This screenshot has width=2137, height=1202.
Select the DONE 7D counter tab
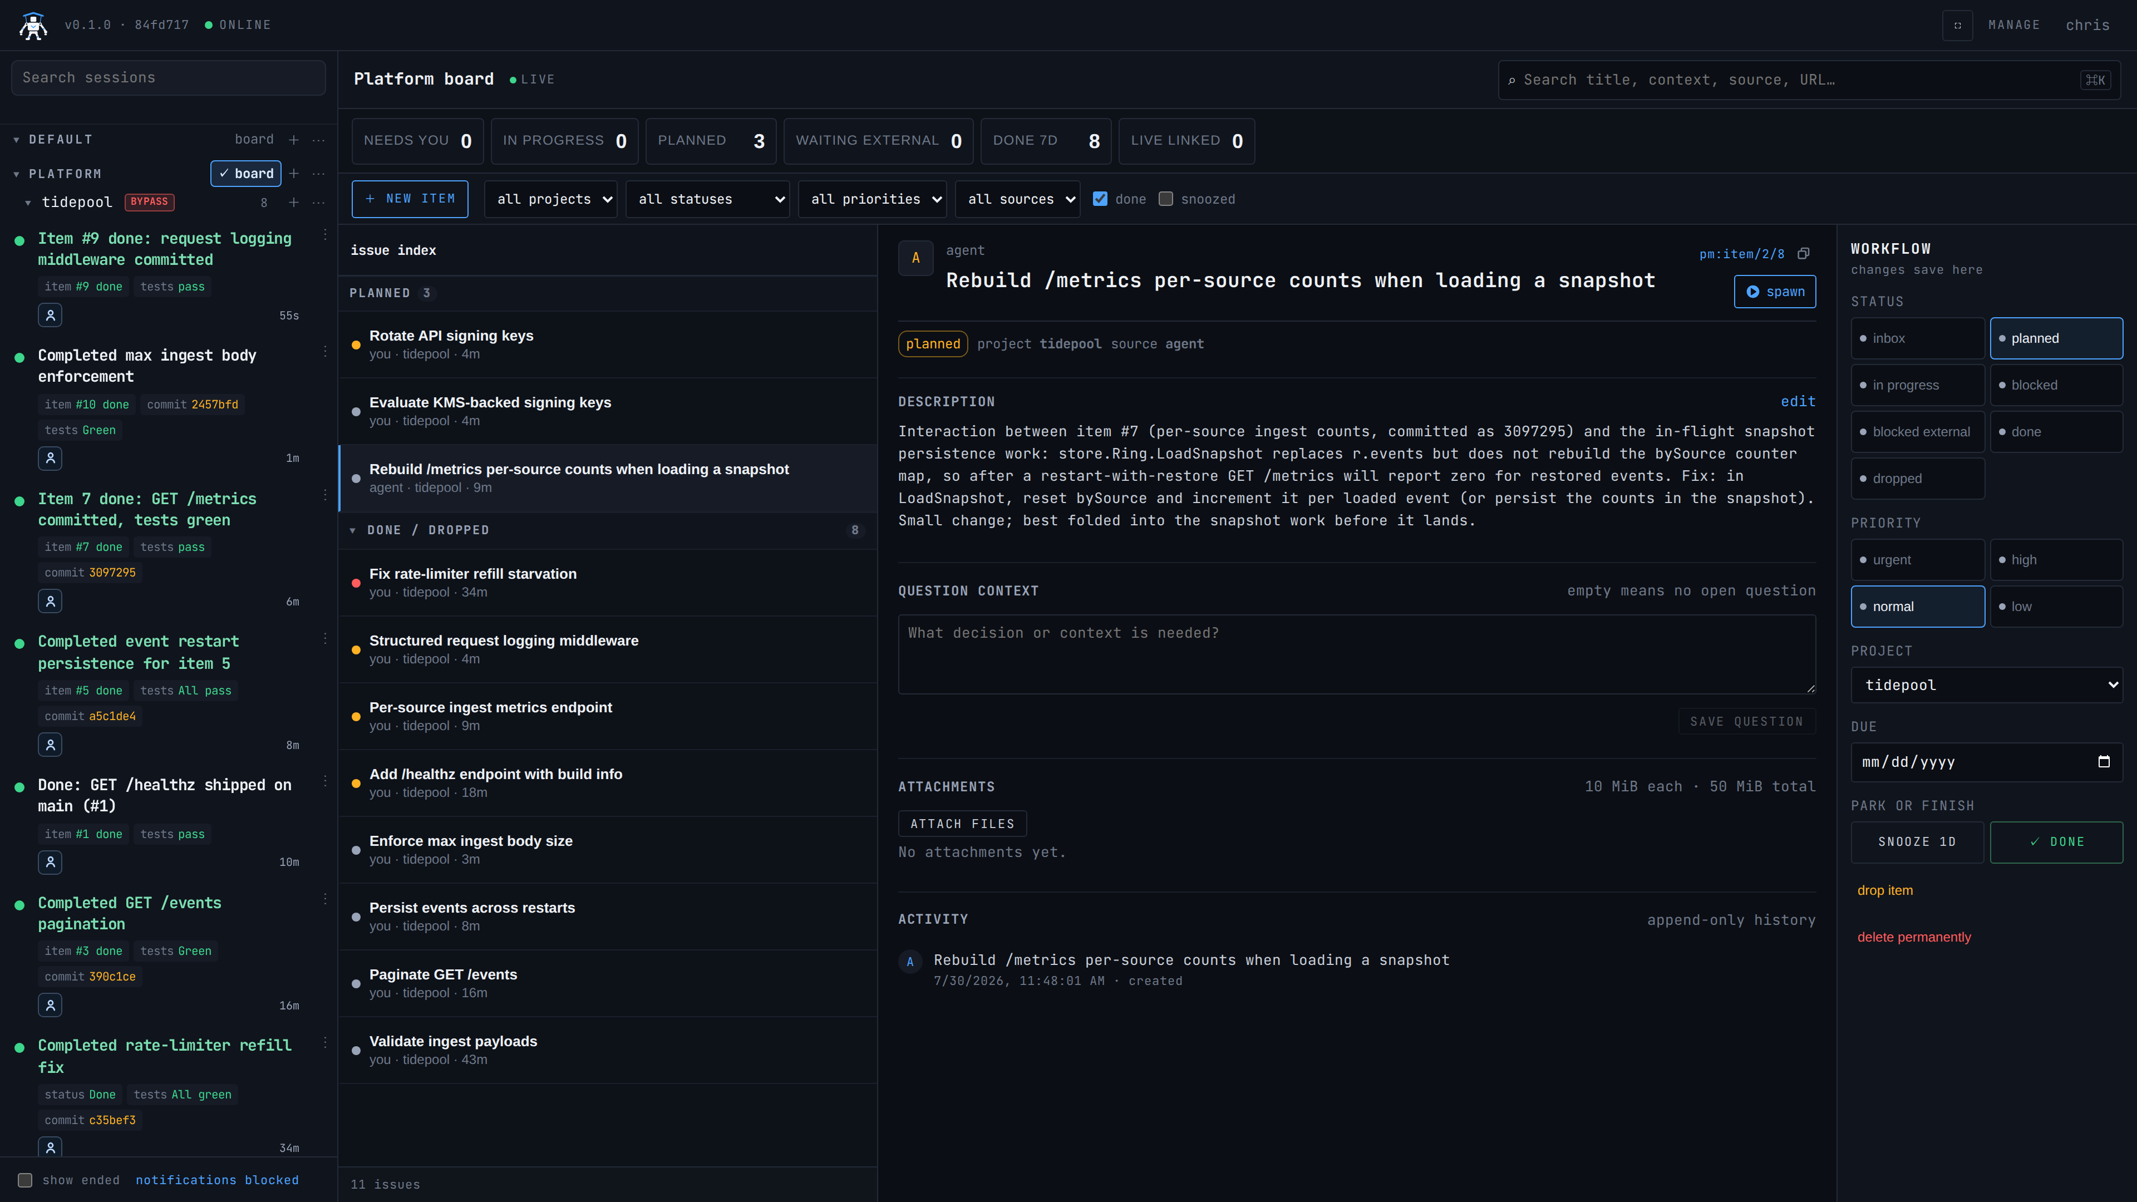click(1045, 141)
